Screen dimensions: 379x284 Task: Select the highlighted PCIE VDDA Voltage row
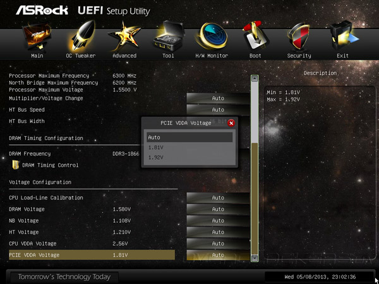(92, 255)
